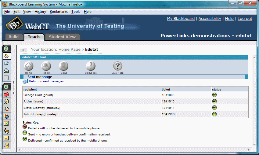
Task: Open the Live Help! question mark icon
Action: tap(118, 66)
